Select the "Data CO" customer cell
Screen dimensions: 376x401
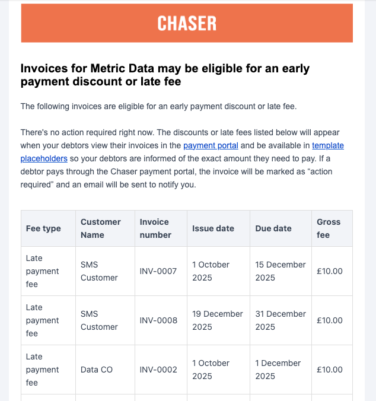[97, 370]
